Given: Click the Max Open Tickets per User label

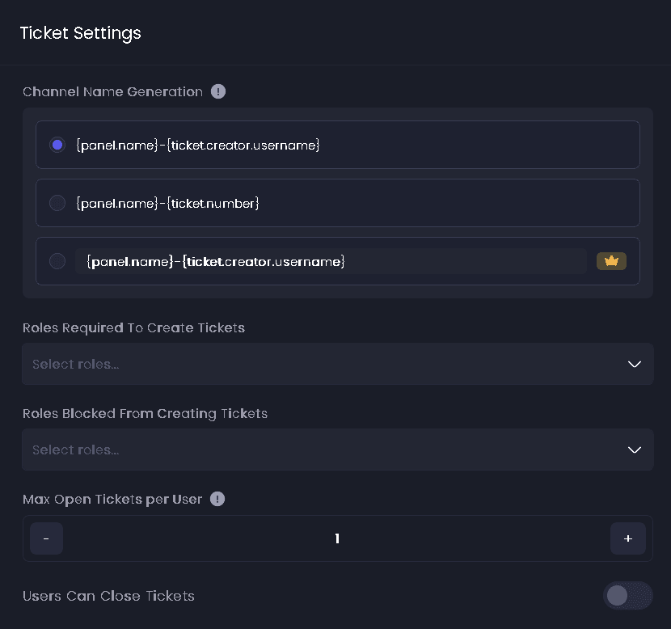Looking at the screenshot, I should (x=112, y=499).
